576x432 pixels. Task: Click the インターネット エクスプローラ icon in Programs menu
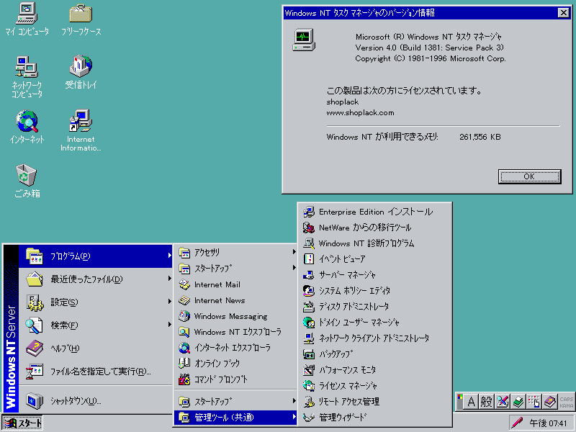point(184,348)
